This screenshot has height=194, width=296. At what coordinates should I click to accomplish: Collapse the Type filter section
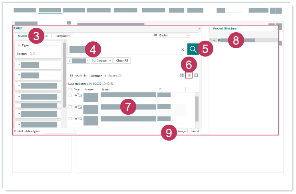point(19,45)
